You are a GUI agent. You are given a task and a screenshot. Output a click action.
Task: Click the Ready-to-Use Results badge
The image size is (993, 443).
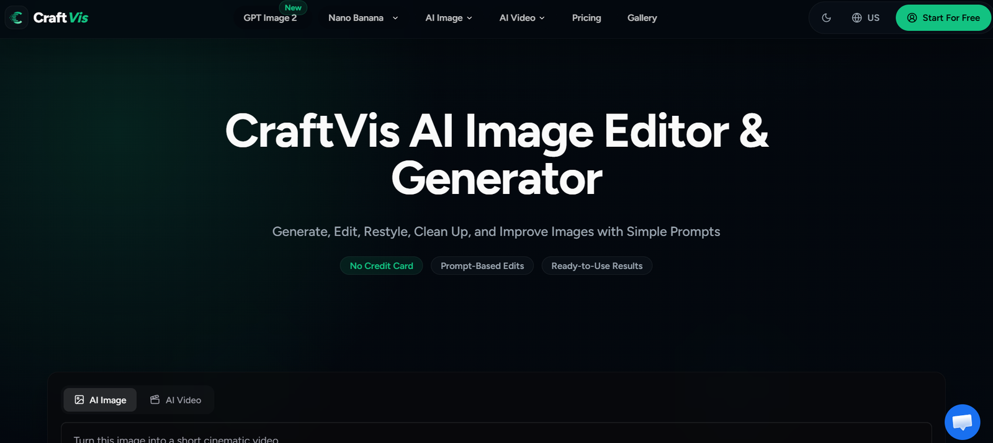coord(597,266)
